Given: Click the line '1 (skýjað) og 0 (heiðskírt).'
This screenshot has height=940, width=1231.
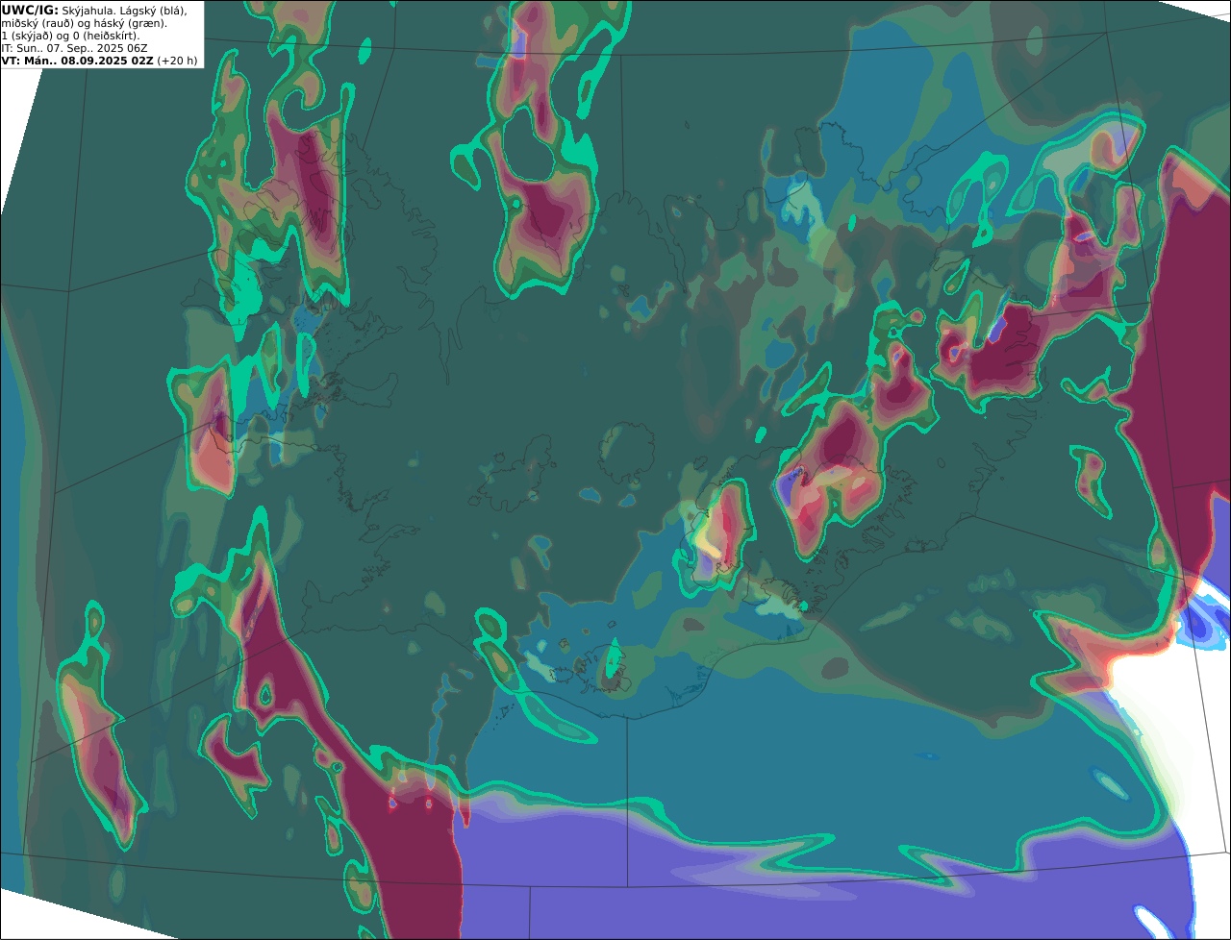Looking at the screenshot, I should point(70,37).
